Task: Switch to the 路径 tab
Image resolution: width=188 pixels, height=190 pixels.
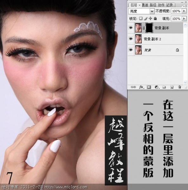Action: pos(153,5)
